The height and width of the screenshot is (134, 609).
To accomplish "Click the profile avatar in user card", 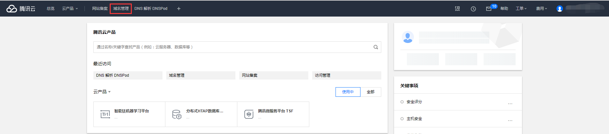I will point(408,37).
